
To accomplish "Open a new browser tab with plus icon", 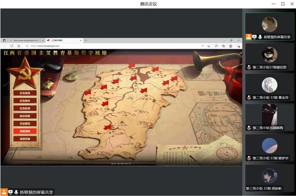I will pos(86,40).
